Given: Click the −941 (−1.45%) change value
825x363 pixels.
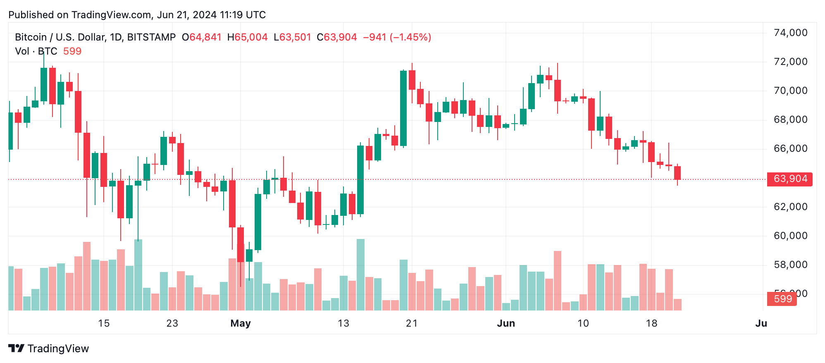Looking at the screenshot, I should click(397, 37).
